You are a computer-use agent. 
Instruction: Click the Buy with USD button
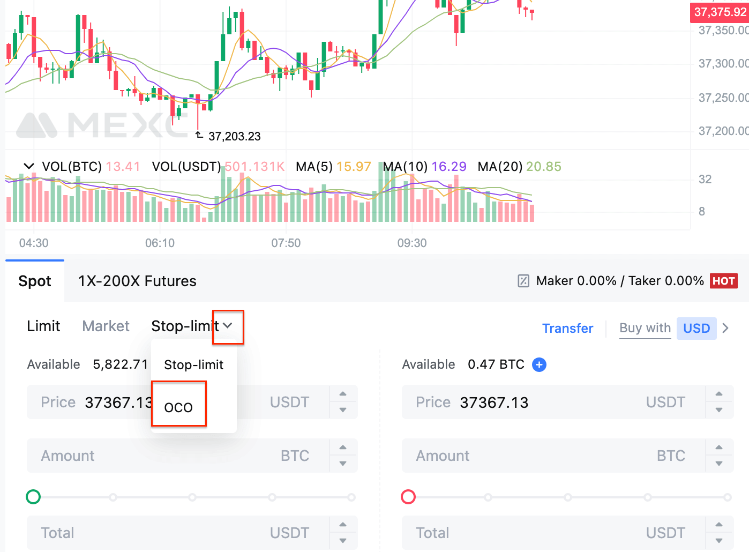(667, 328)
